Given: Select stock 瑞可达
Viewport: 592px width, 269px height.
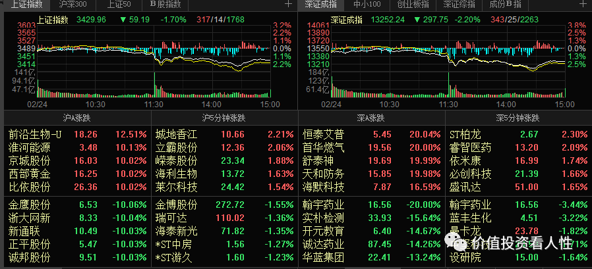Looking at the screenshot, I should [224, 218].
